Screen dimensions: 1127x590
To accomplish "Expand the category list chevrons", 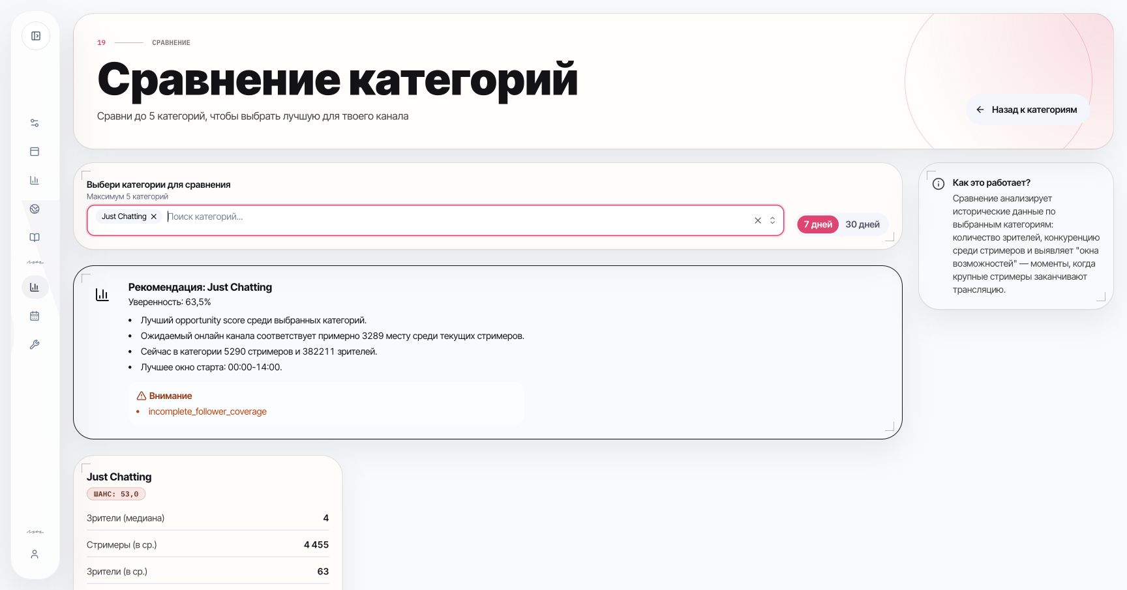I will click(x=772, y=220).
